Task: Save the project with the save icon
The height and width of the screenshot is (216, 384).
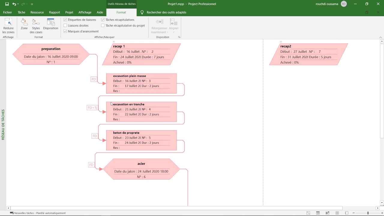Action: pyautogui.click(x=7, y=4)
